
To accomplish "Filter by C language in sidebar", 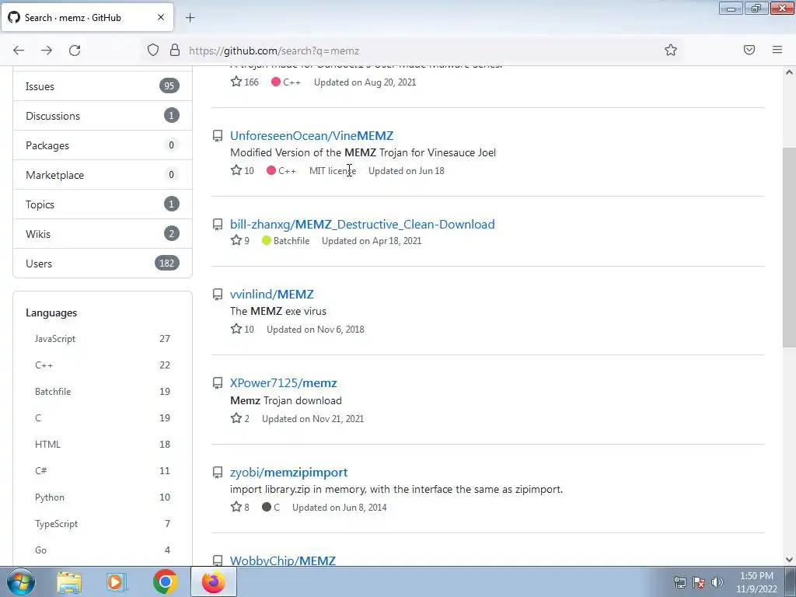I will [x=103, y=417].
